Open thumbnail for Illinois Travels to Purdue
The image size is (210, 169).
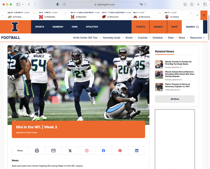[x=159, y=65]
